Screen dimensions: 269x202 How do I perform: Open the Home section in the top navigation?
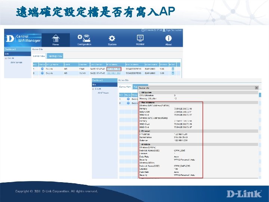point(56,40)
